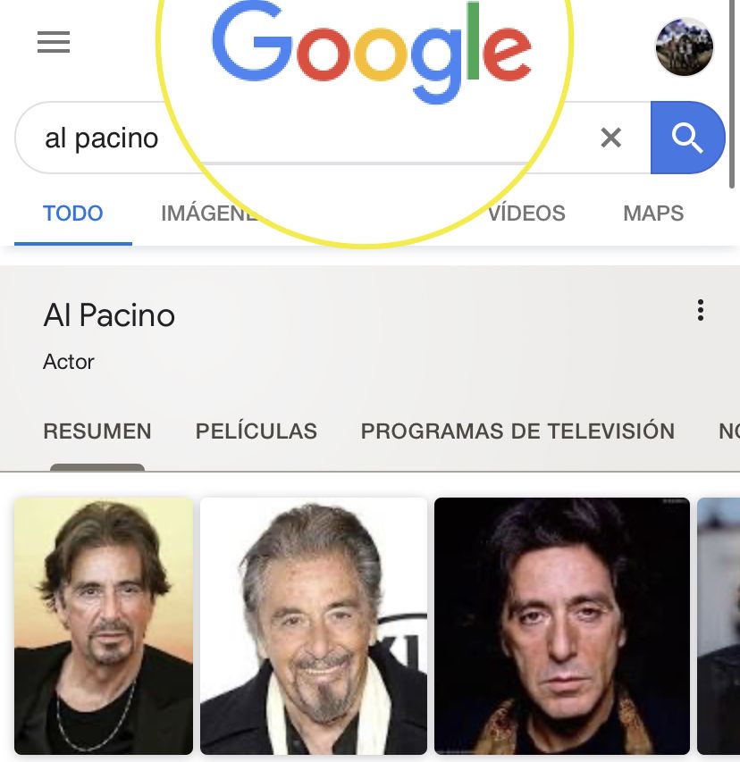Open the partially visible fourth photo
Image resolution: width=740 pixels, height=762 pixels.
pos(719,626)
